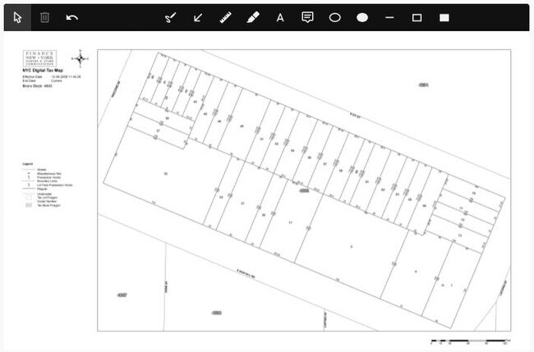
Task: Select the filled ellipse tool
Action: coord(361,17)
